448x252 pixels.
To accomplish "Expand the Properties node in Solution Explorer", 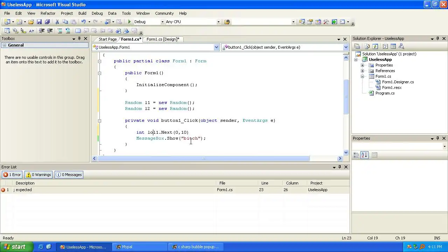I will (363, 65).
